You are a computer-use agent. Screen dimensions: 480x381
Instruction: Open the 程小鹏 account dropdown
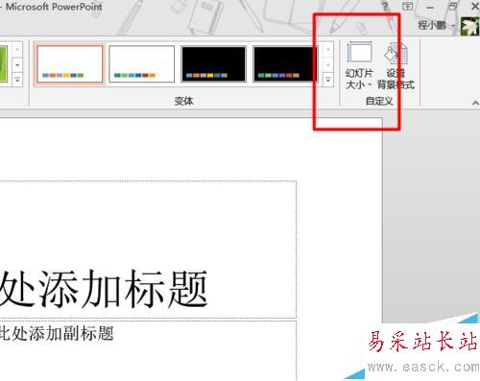coord(453,26)
